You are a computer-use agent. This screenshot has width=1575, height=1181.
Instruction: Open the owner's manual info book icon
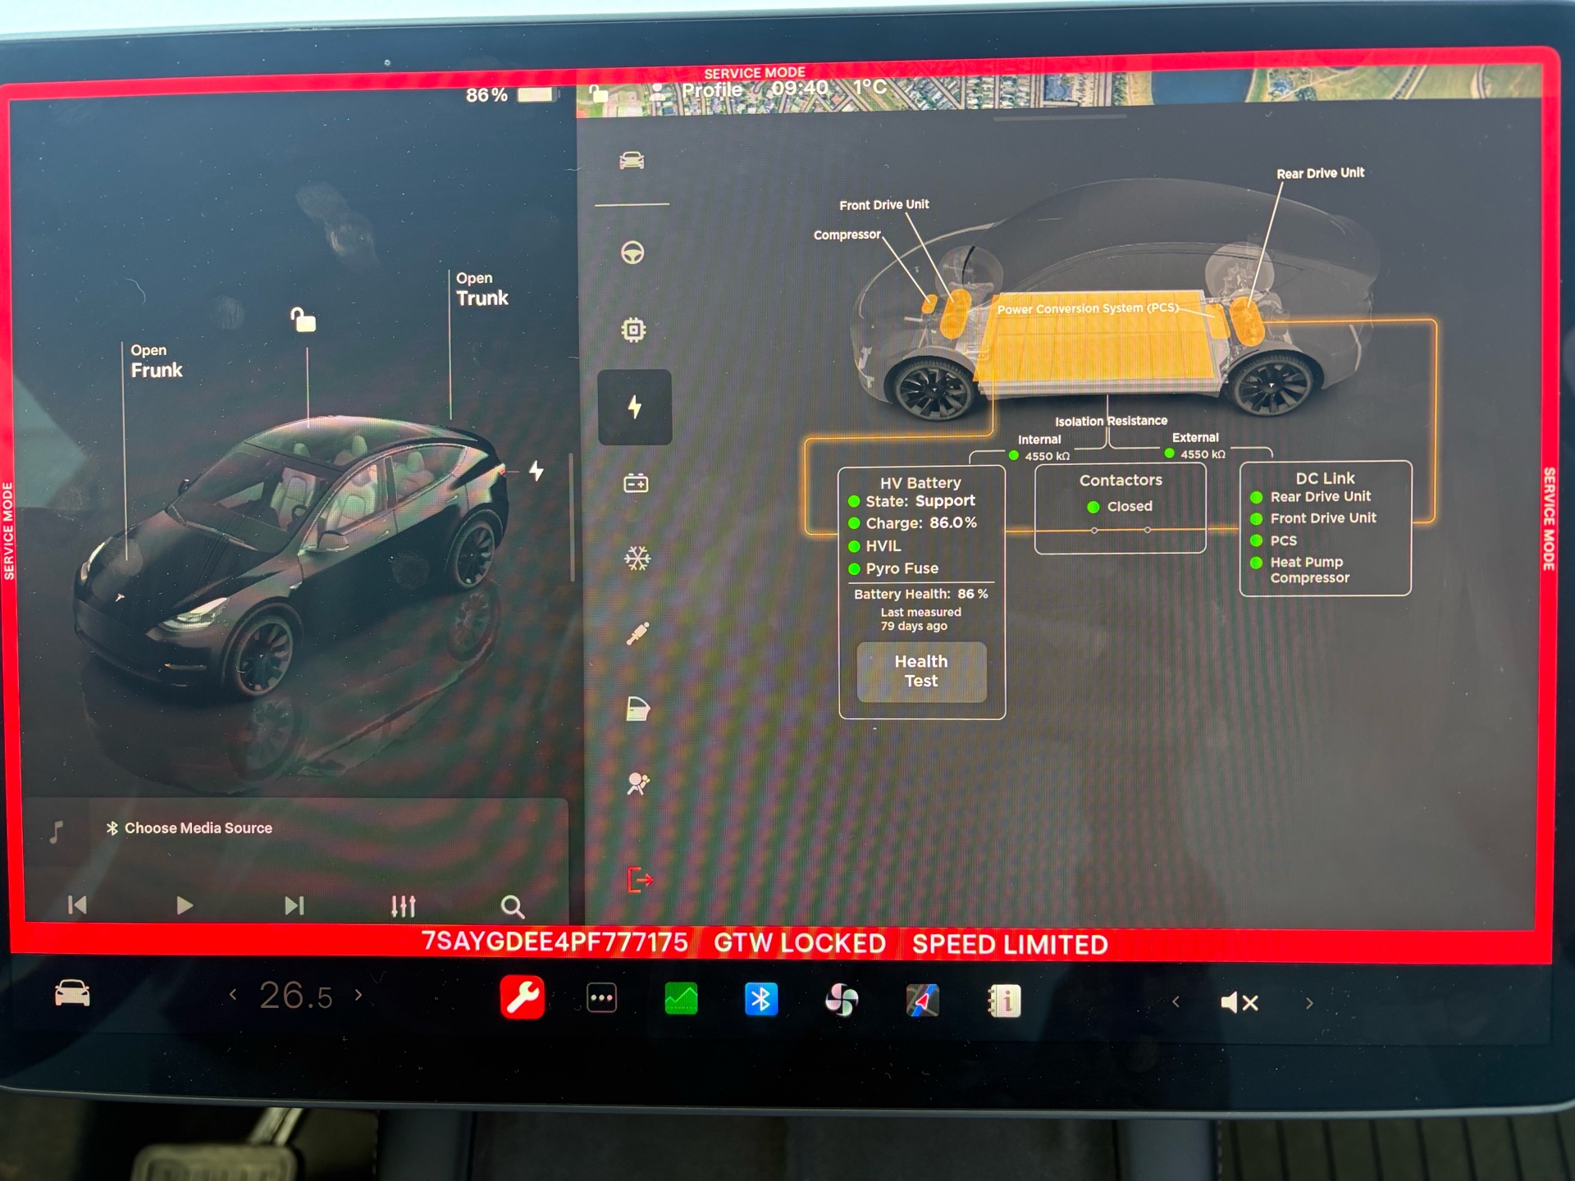coord(1004,1001)
